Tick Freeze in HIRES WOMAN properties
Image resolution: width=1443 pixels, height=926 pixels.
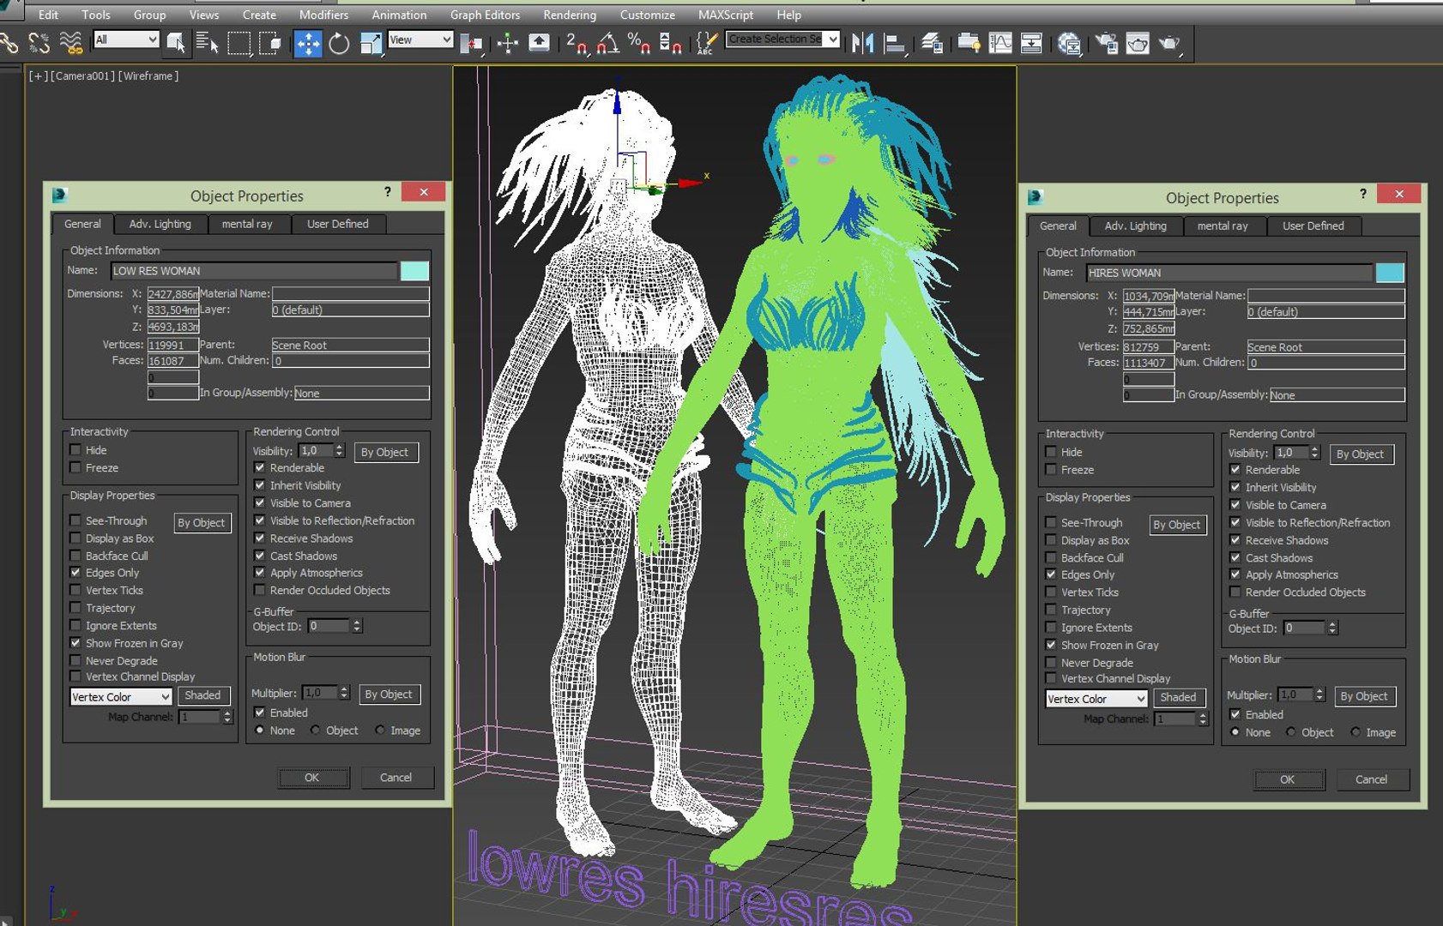pos(1051,470)
